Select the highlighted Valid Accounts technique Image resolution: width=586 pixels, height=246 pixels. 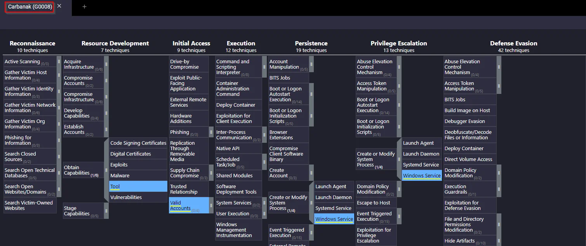189,206
